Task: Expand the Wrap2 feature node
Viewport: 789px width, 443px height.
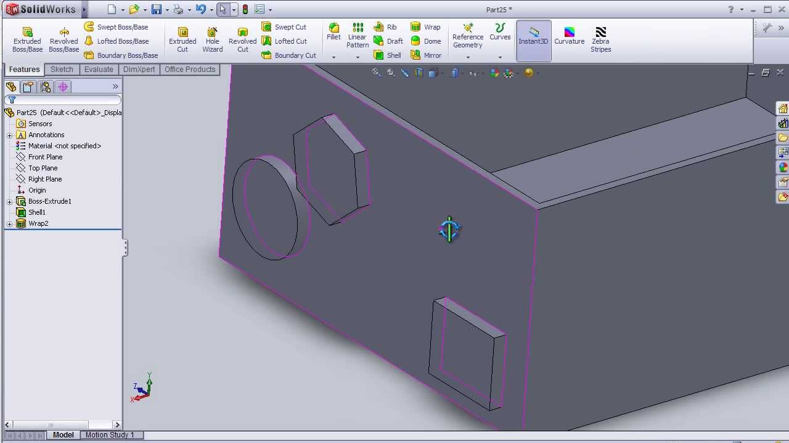Action: (10, 223)
